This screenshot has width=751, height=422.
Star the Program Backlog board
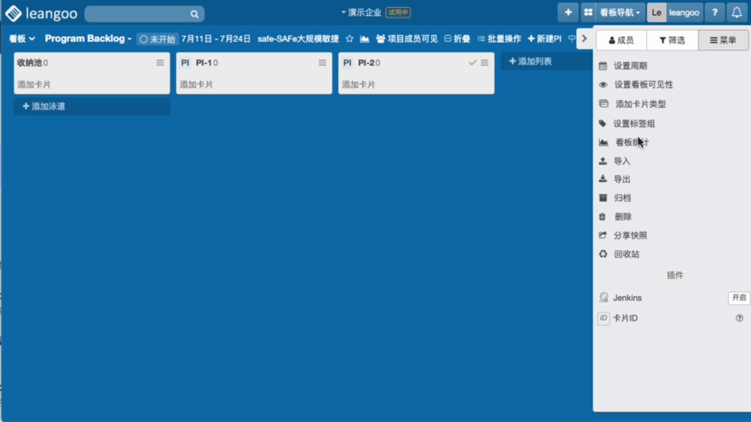pos(349,39)
